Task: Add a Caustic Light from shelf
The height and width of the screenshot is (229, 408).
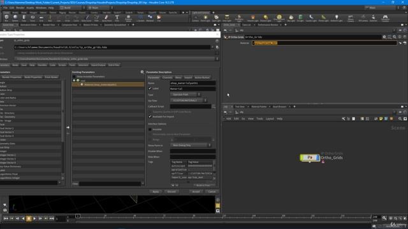Action: click(x=311, y=18)
